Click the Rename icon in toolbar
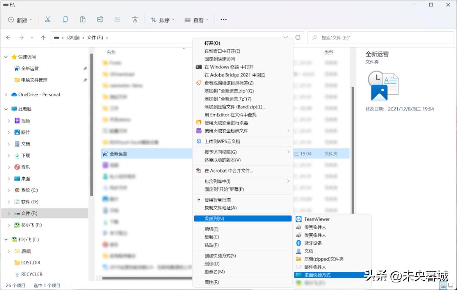Screen dimensions: 457x290 (100, 19)
